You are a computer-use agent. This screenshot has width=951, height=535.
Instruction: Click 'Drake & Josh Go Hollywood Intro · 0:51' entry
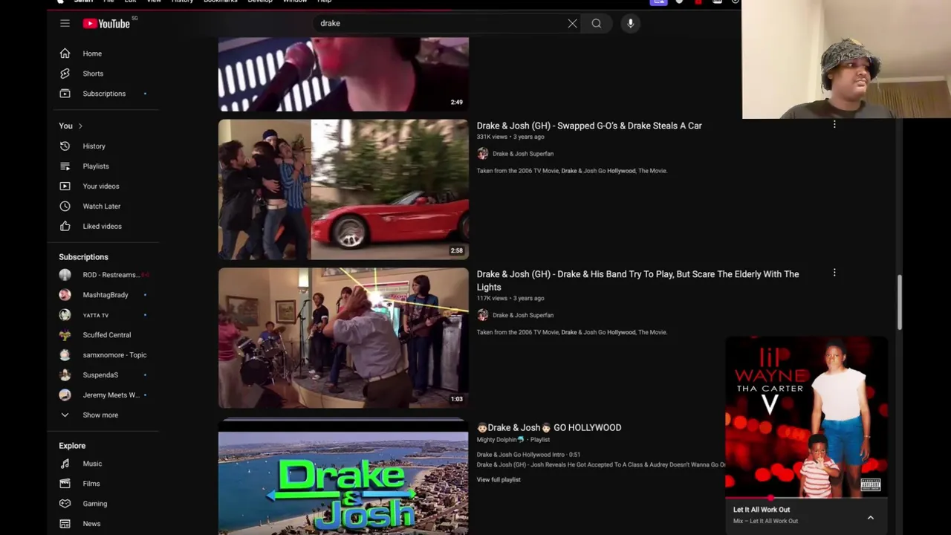528,455
